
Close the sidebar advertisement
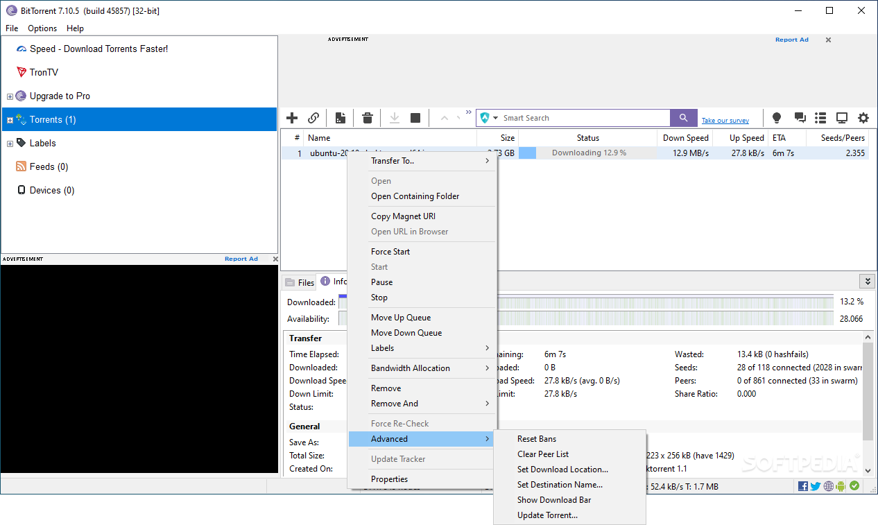(275, 259)
